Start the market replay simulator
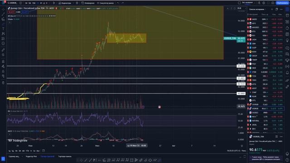Screen dimensions: 290x163 pyautogui.click(x=105, y=3)
